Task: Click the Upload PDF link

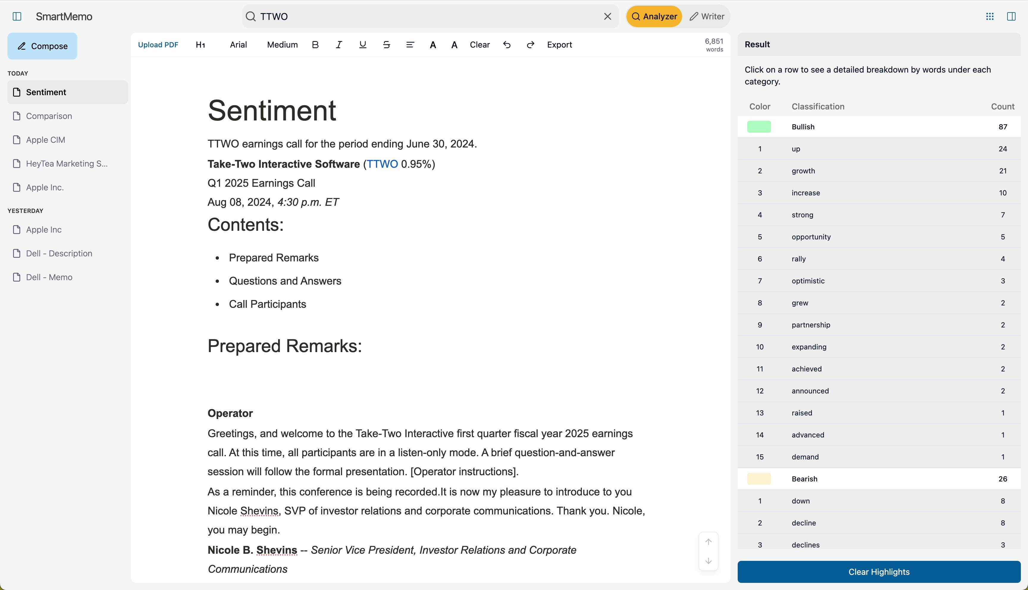Action: pos(158,45)
